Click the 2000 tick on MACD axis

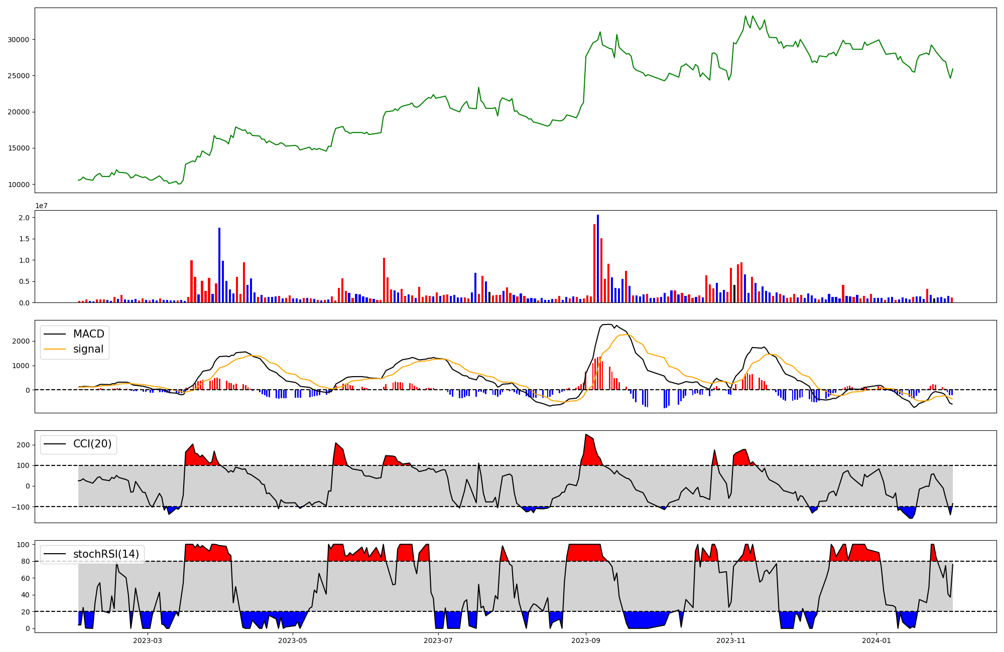pyautogui.click(x=21, y=341)
